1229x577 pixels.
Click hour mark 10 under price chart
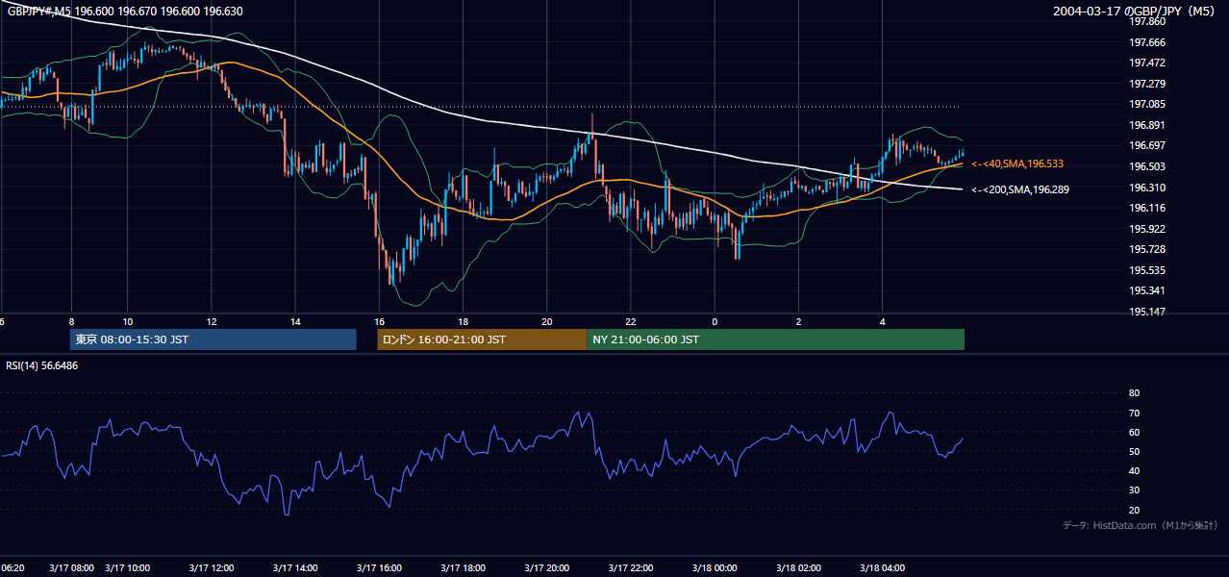(x=127, y=321)
